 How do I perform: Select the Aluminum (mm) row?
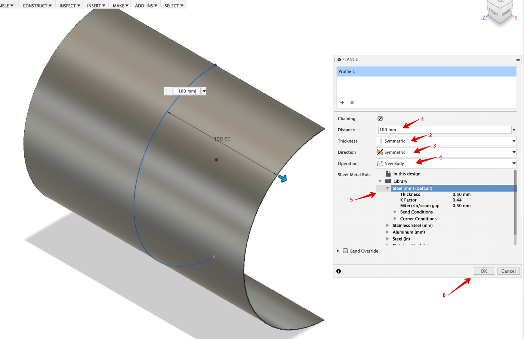pos(409,232)
